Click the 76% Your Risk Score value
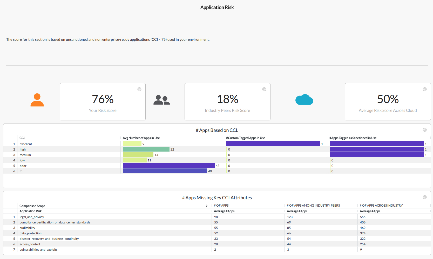 (x=103, y=99)
